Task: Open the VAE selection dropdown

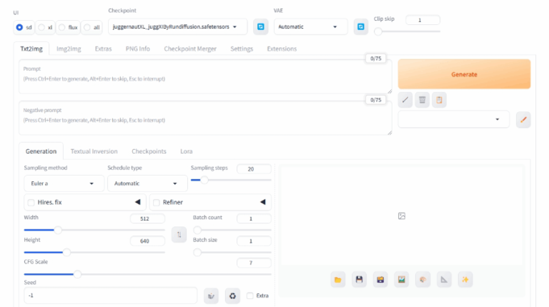Action: (310, 27)
